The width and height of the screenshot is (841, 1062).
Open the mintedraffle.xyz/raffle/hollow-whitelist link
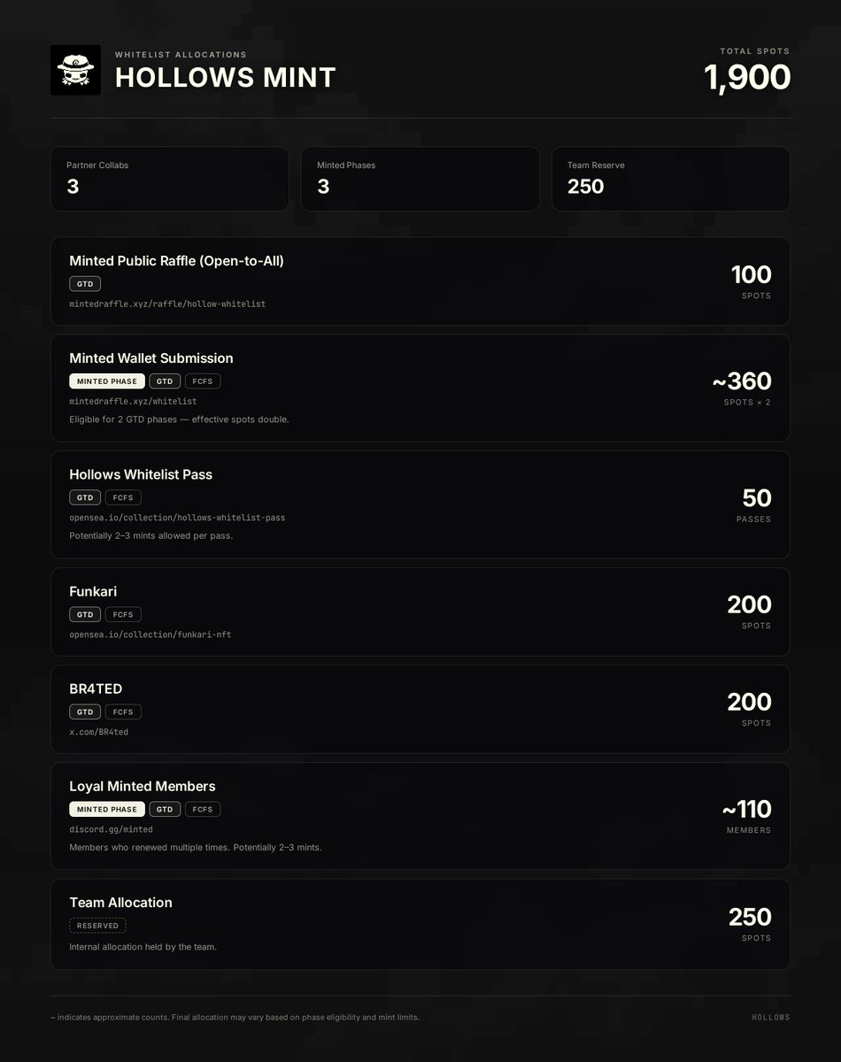point(167,304)
